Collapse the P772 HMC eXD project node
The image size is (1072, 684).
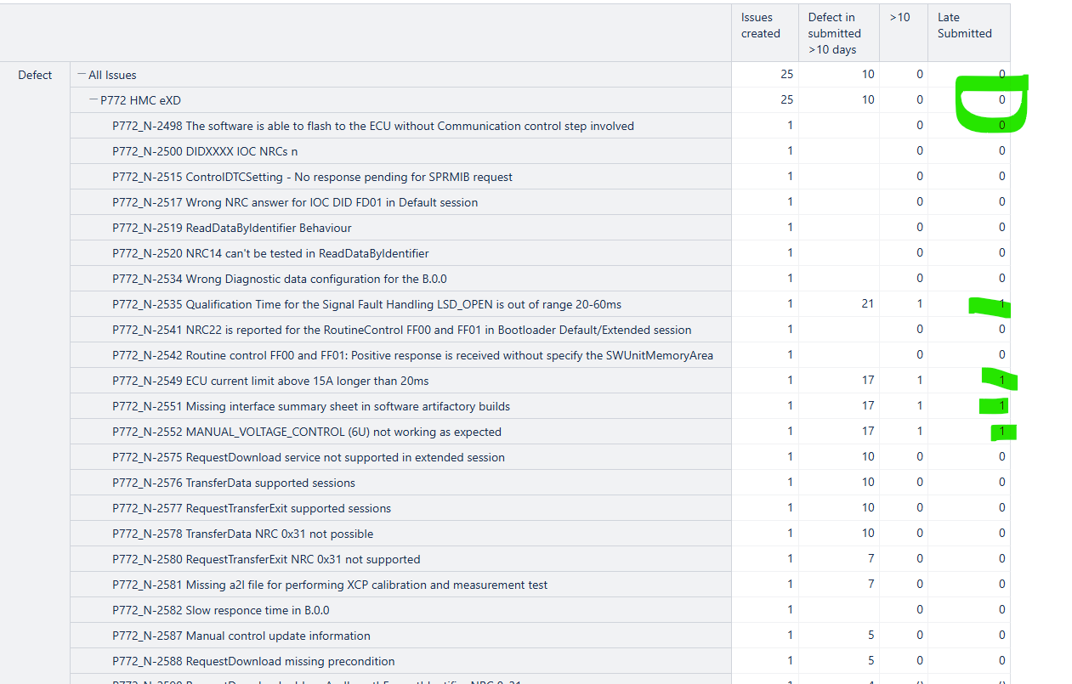(94, 100)
